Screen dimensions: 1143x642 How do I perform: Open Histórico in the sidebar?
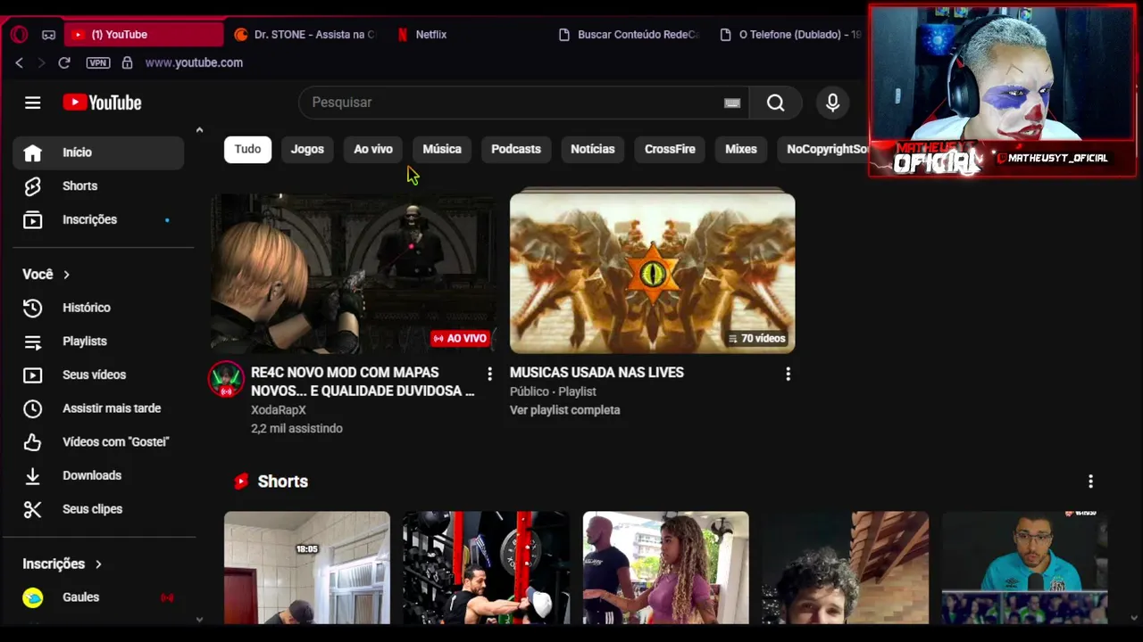coord(98,308)
